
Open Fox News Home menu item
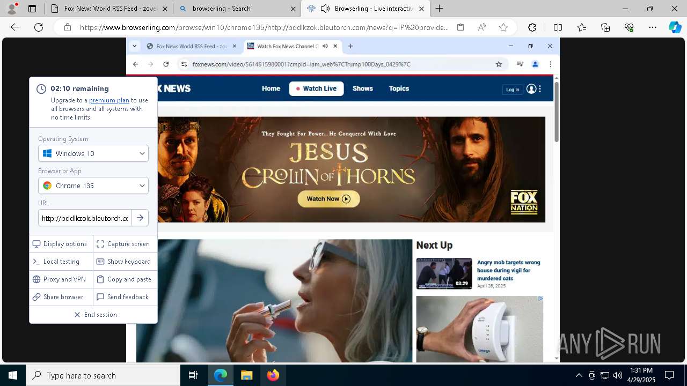(271, 88)
